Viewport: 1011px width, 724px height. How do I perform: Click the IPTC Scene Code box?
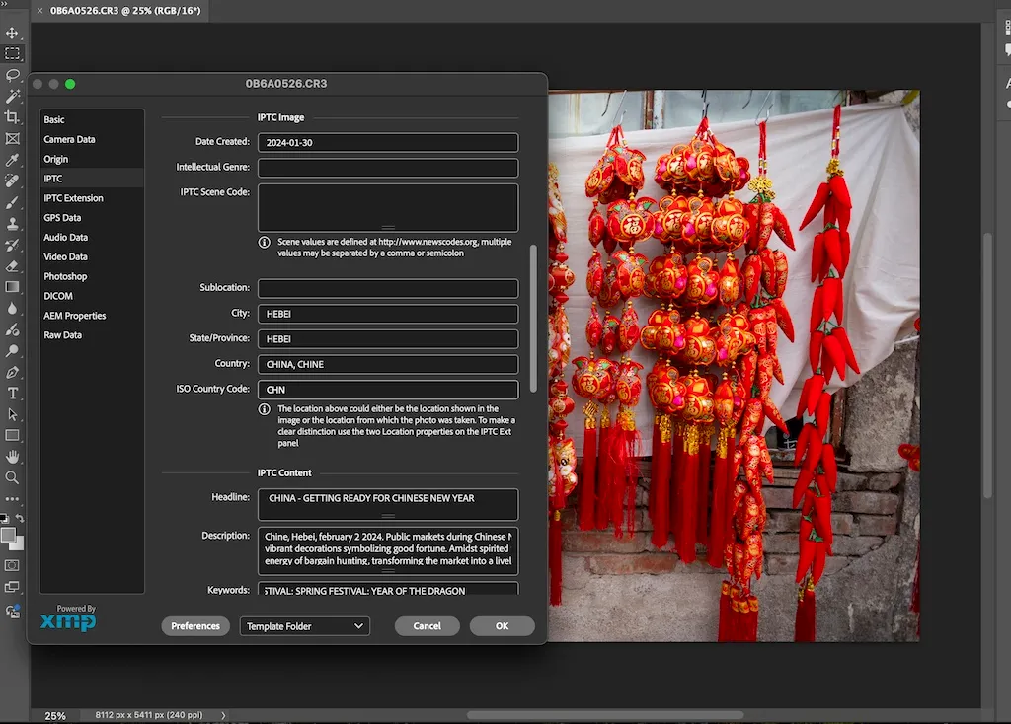pos(388,207)
